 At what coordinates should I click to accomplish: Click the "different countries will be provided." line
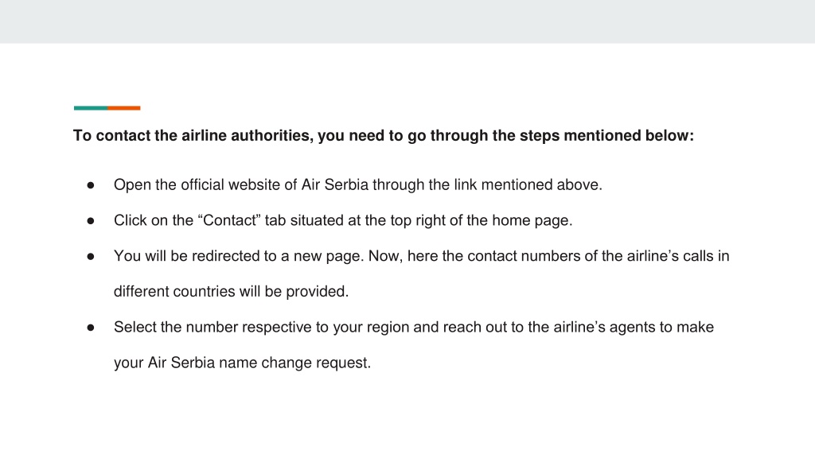click(x=232, y=291)
